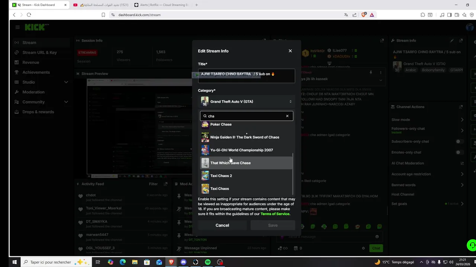Open Slow mode settings chevron
The height and width of the screenshot is (267, 476).
(462, 120)
